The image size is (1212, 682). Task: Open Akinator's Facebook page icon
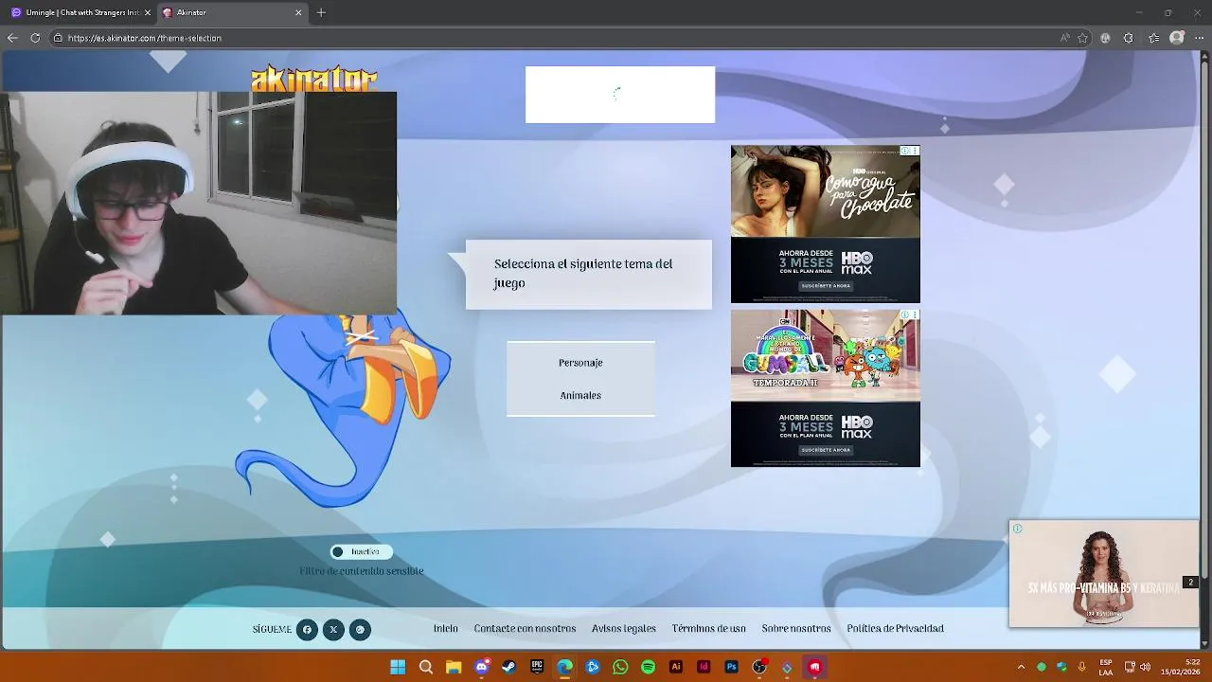(x=307, y=630)
